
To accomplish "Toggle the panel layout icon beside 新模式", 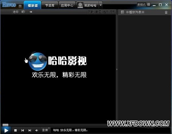I will [148, 5].
